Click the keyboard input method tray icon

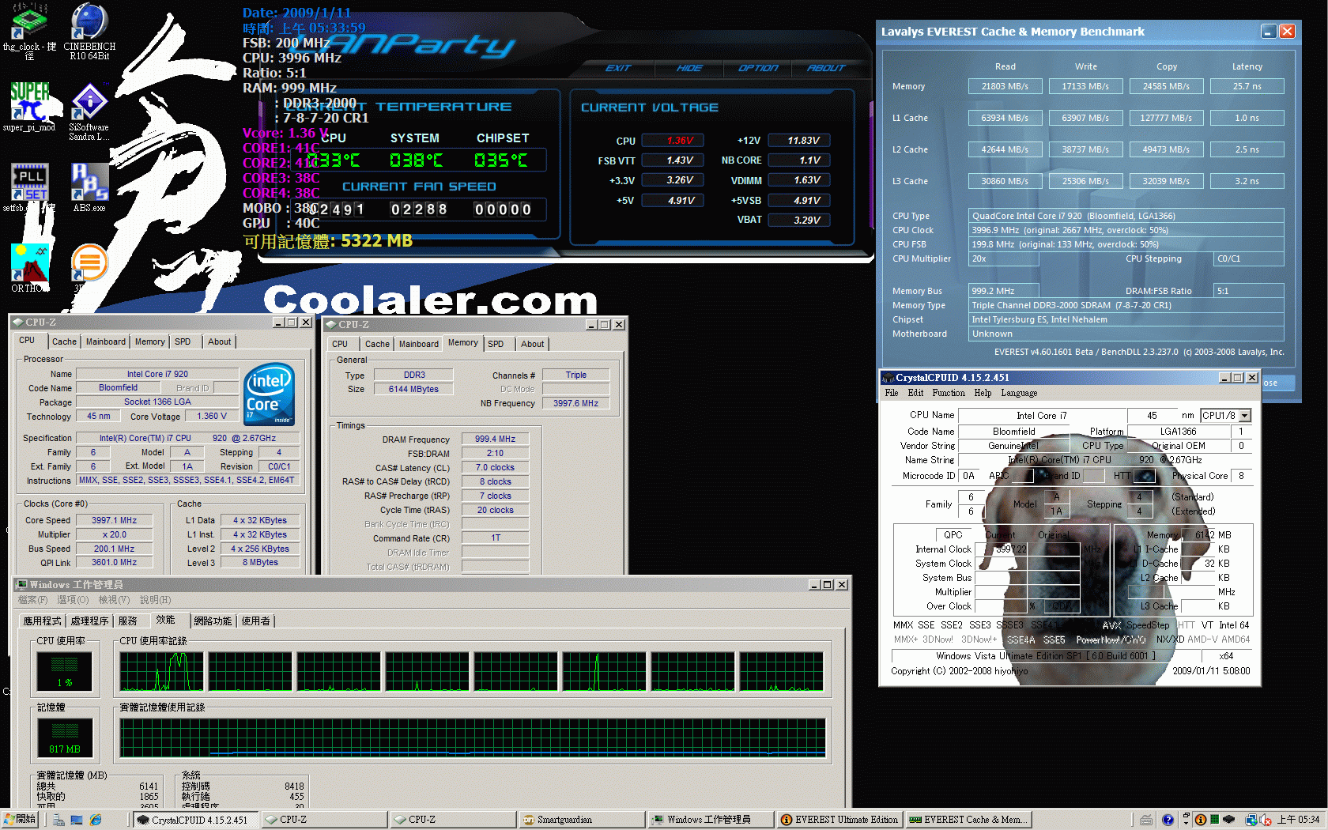[x=1146, y=820]
